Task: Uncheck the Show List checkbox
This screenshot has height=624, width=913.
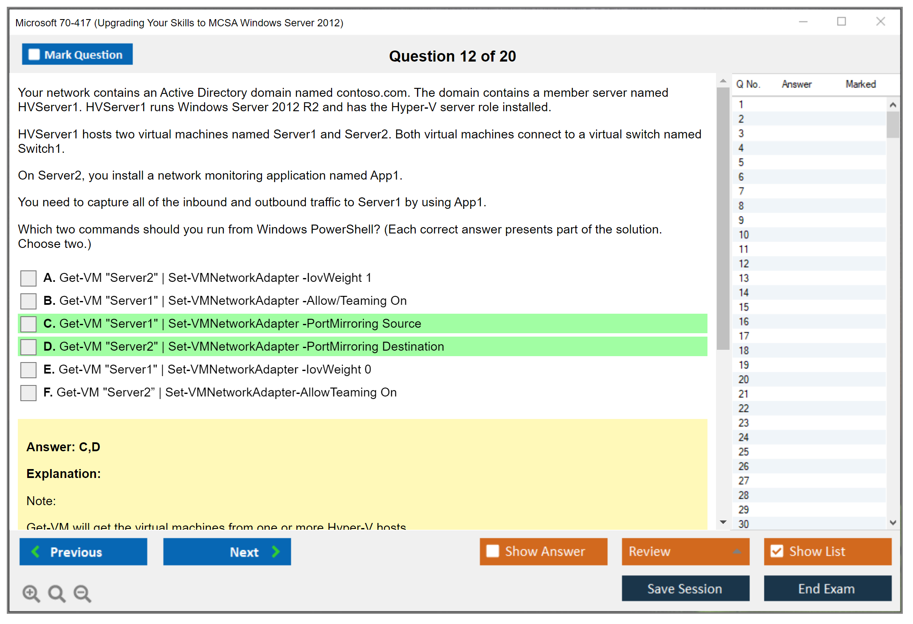Action: pos(777,551)
